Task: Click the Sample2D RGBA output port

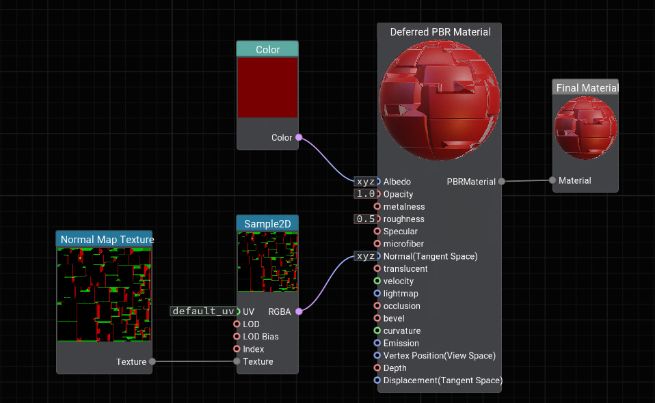Action: (299, 311)
